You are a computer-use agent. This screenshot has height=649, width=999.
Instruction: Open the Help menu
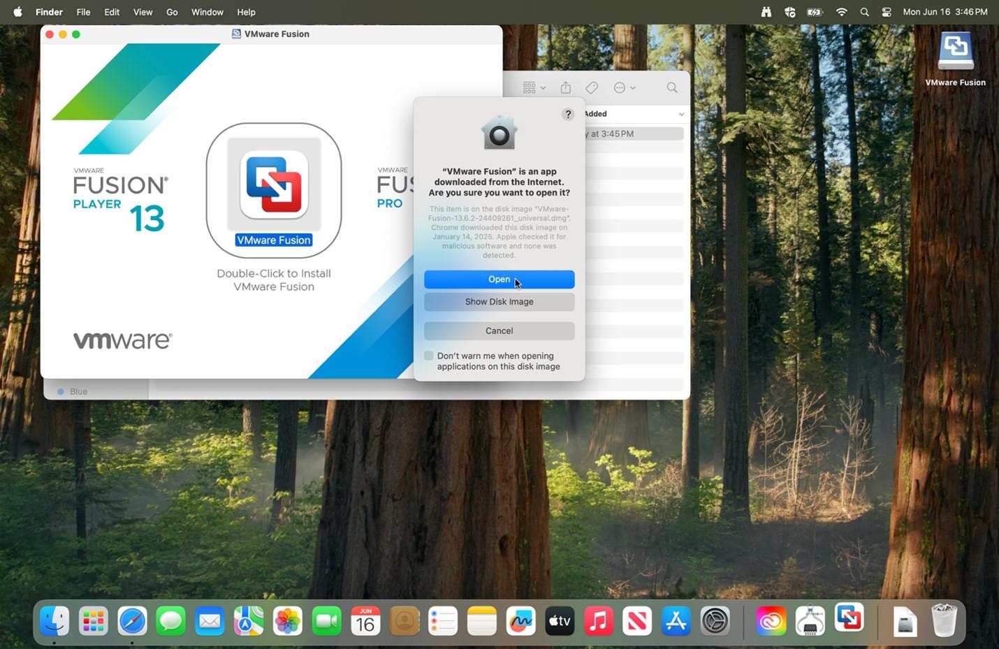(x=246, y=12)
